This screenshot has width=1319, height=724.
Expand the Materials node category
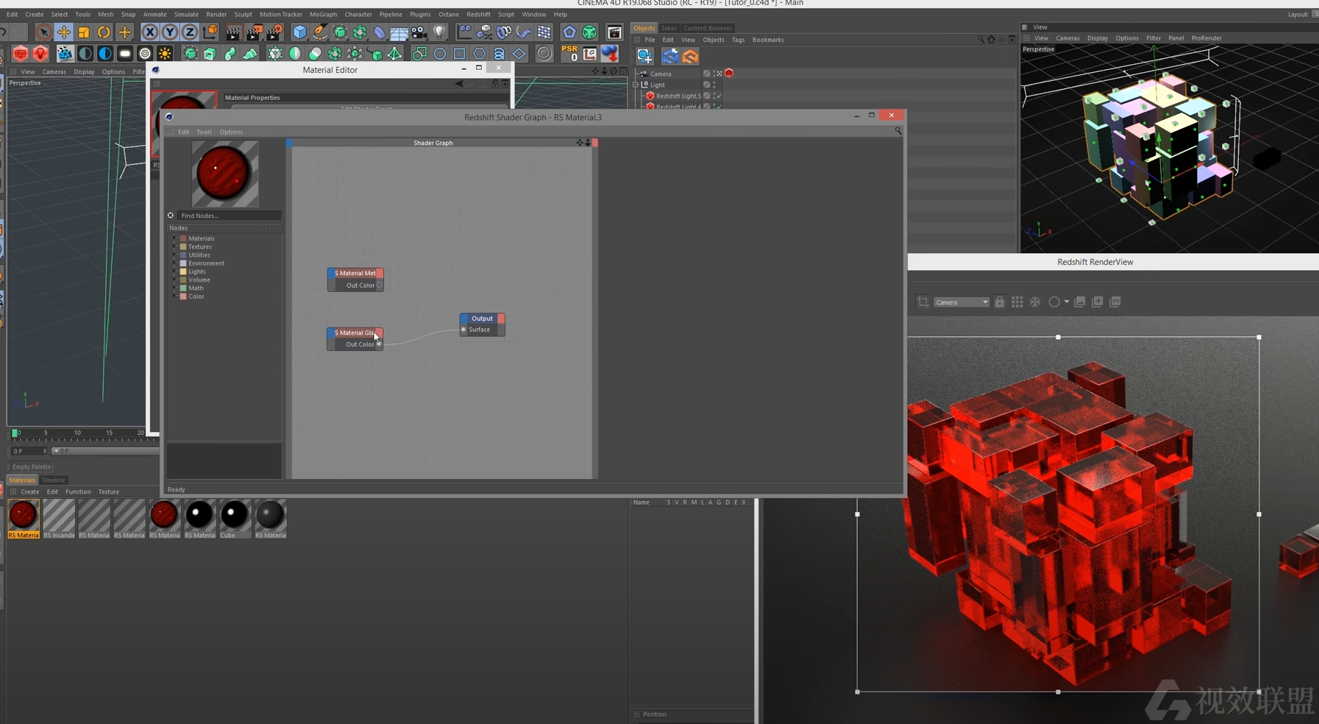(175, 238)
